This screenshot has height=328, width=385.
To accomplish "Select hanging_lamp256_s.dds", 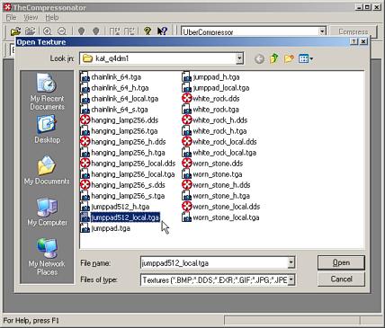I will pyautogui.click(x=129, y=185).
